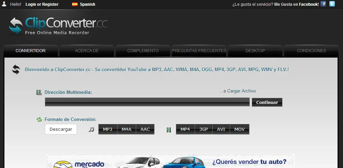Choose MOV video format
Viewport: 343px width, 168px height.
(240, 129)
